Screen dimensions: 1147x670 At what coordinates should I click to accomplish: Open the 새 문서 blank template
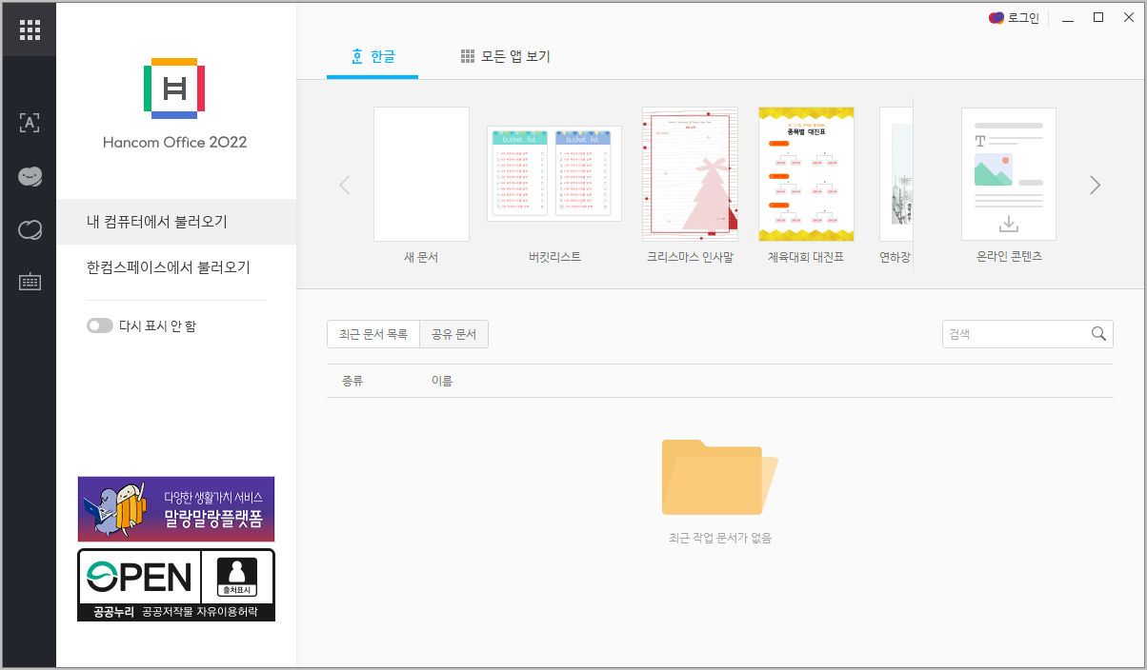click(421, 174)
